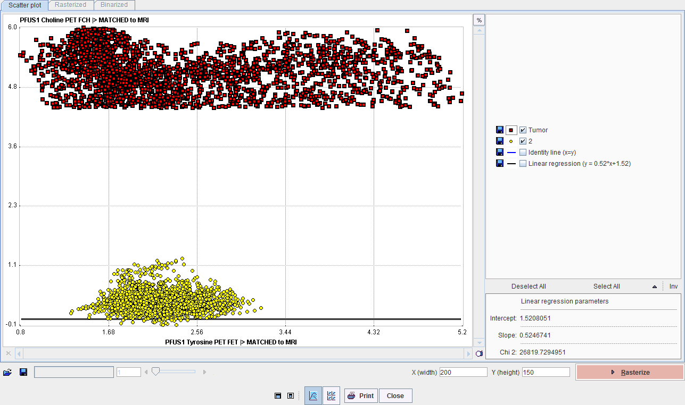Click the Close button
The width and height of the screenshot is (685, 405).
395,395
